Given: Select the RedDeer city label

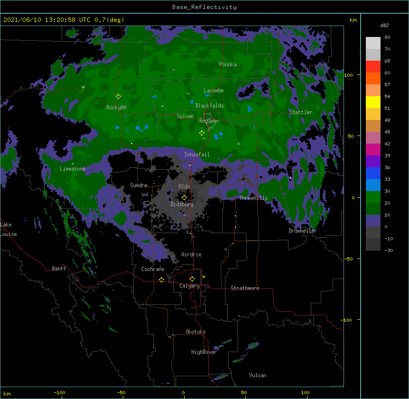Looking at the screenshot, I should [x=209, y=121].
